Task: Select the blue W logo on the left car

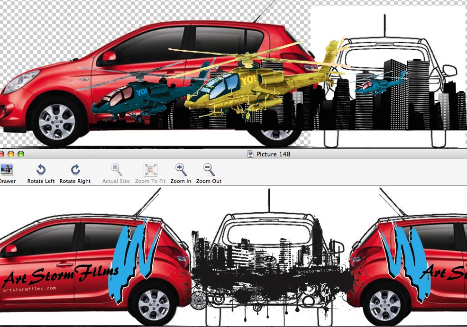Action: tap(134, 258)
